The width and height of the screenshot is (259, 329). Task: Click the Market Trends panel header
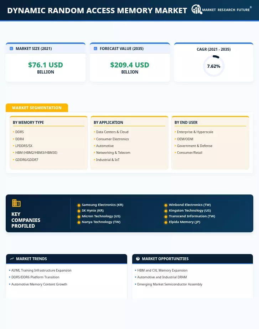click(x=67, y=259)
